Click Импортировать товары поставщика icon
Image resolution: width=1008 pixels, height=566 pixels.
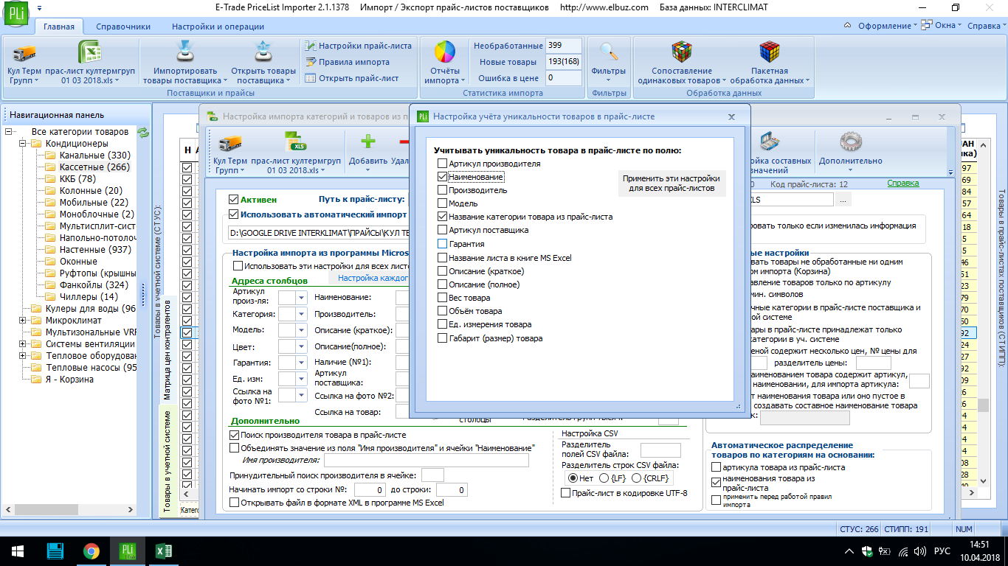[x=184, y=52]
